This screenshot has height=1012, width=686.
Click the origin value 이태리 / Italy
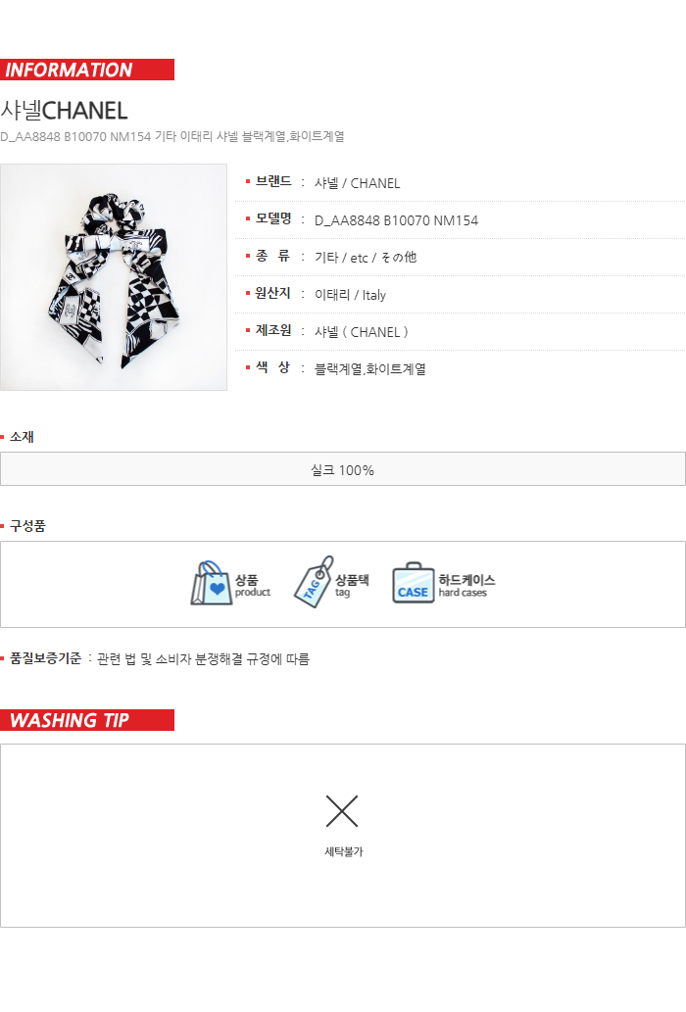point(350,295)
